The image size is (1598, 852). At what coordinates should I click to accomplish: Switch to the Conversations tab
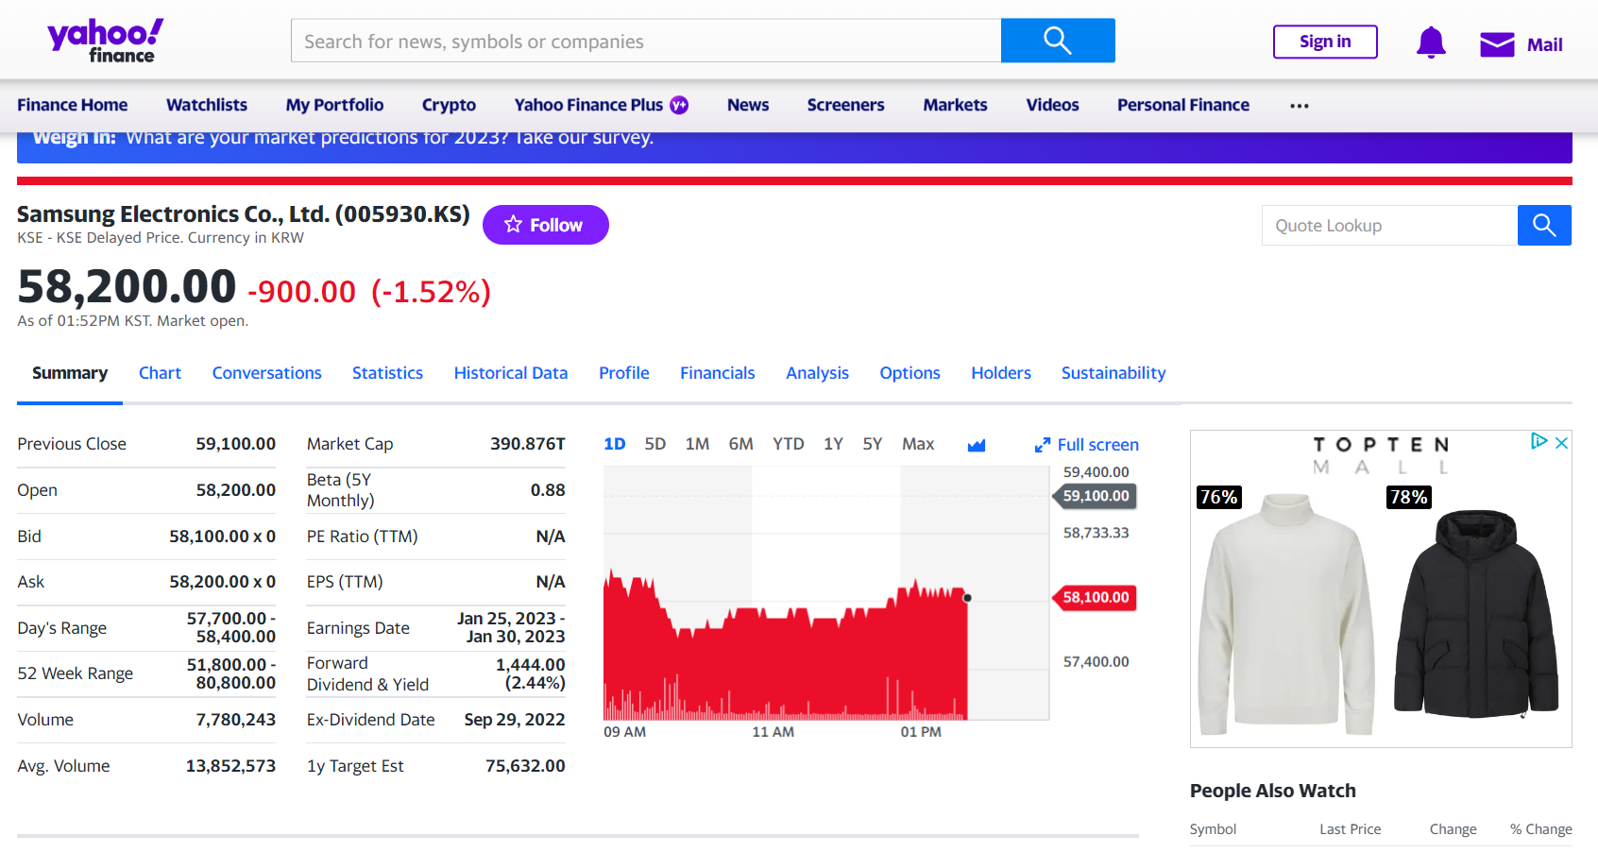266,373
